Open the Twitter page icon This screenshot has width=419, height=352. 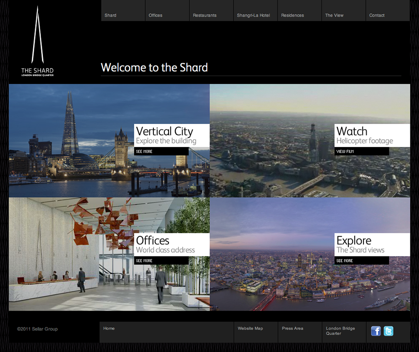click(388, 331)
